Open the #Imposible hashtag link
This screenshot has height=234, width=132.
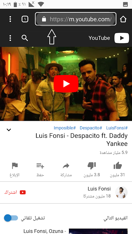pyautogui.click(x=65, y=128)
